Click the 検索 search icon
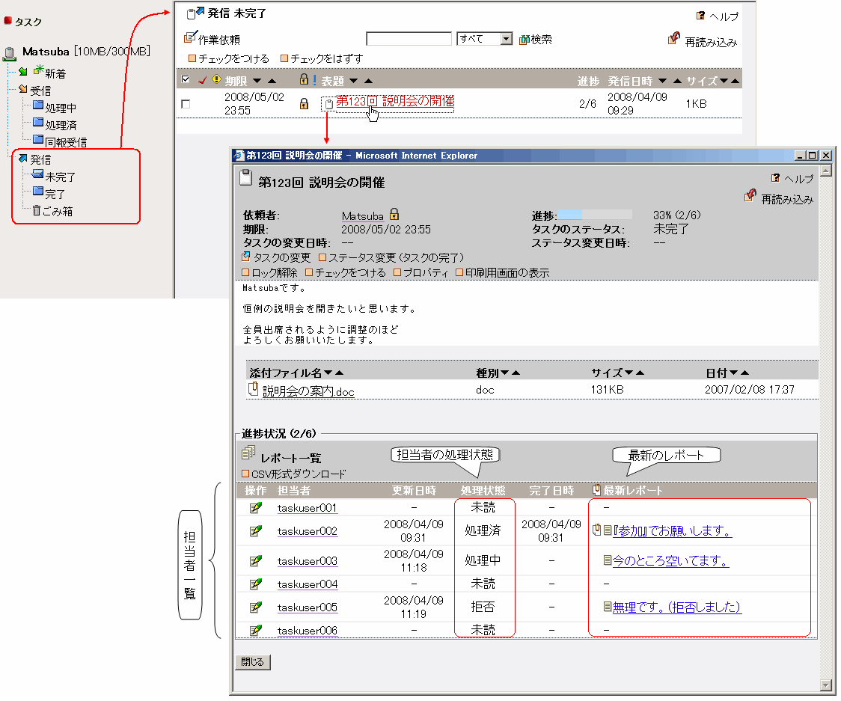This screenshot has height=701, width=841. tap(525, 40)
